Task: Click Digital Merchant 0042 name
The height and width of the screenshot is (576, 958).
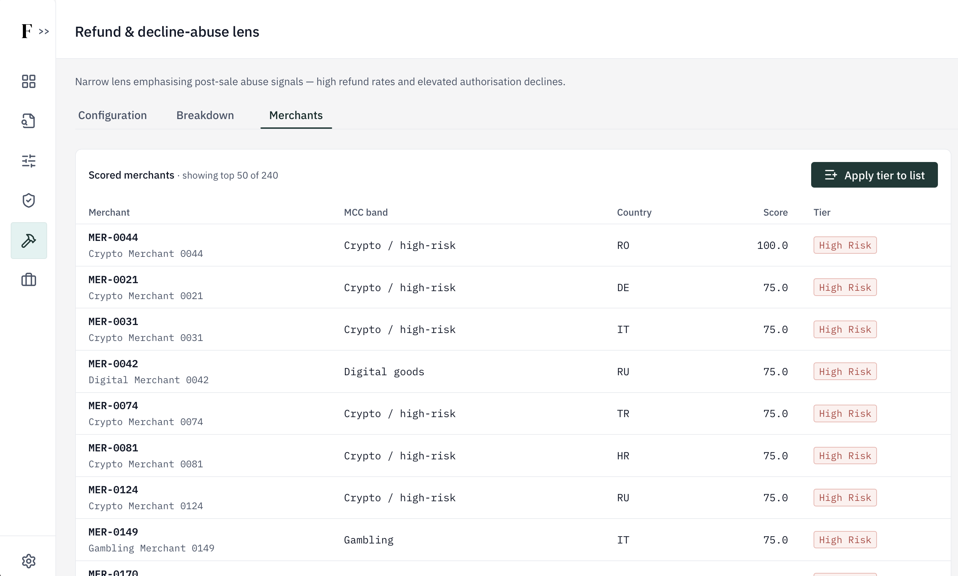Action: 148,380
